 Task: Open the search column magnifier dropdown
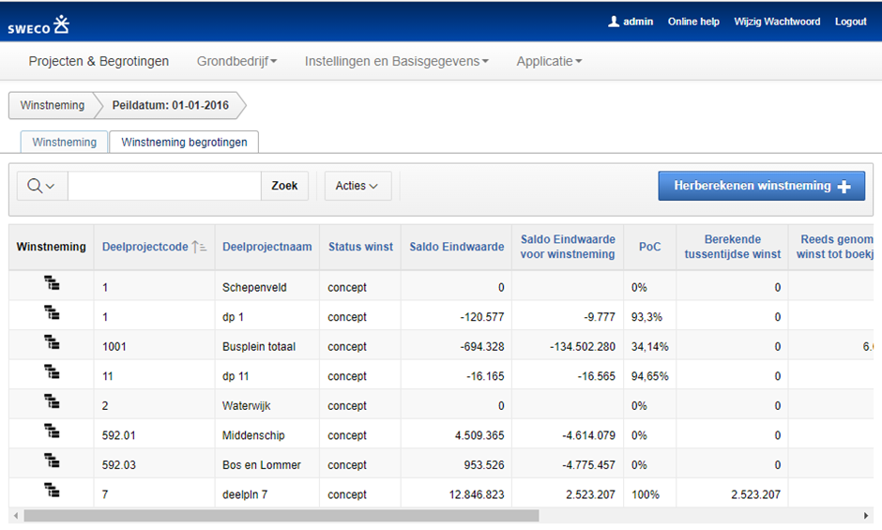click(x=41, y=186)
